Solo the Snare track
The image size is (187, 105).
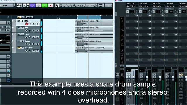(23, 41)
